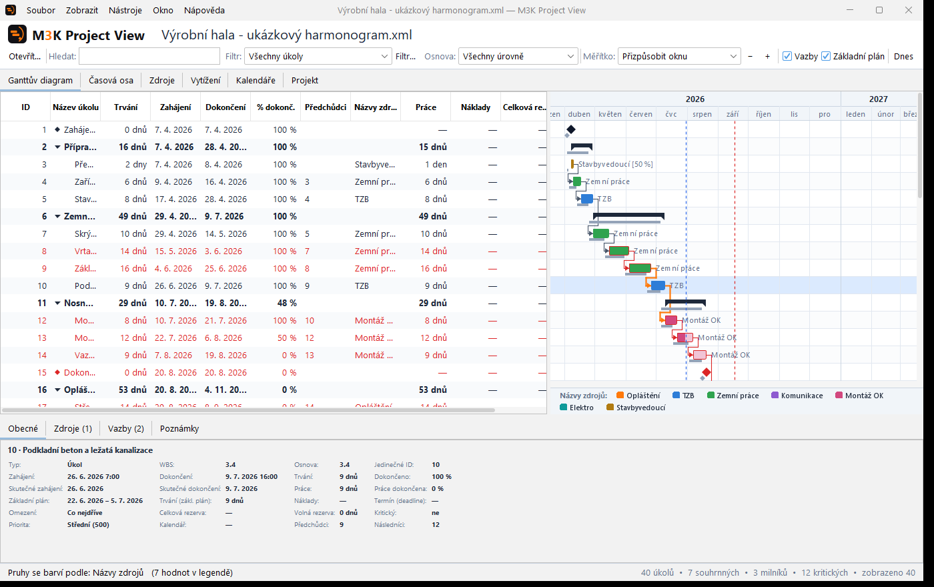Select the Ganttův diagram tab
The height and width of the screenshot is (587, 934).
tap(41, 80)
